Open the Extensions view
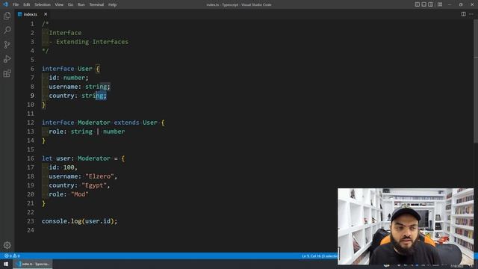 tap(7, 73)
